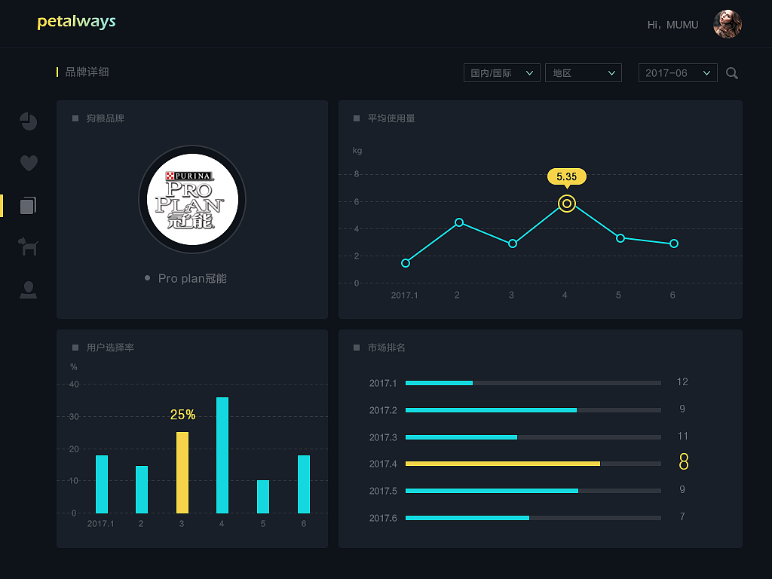Click the month 5 point on the line chart
The image size is (772, 579).
620,238
